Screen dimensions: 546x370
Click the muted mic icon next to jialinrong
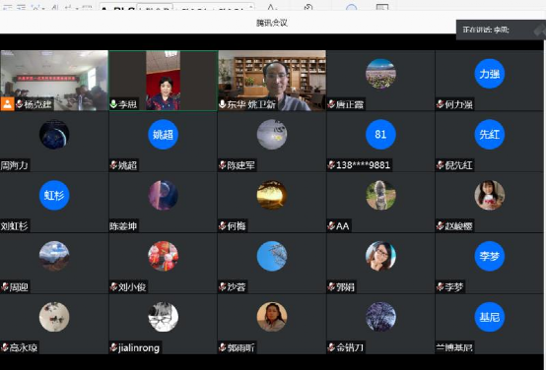[113, 347]
